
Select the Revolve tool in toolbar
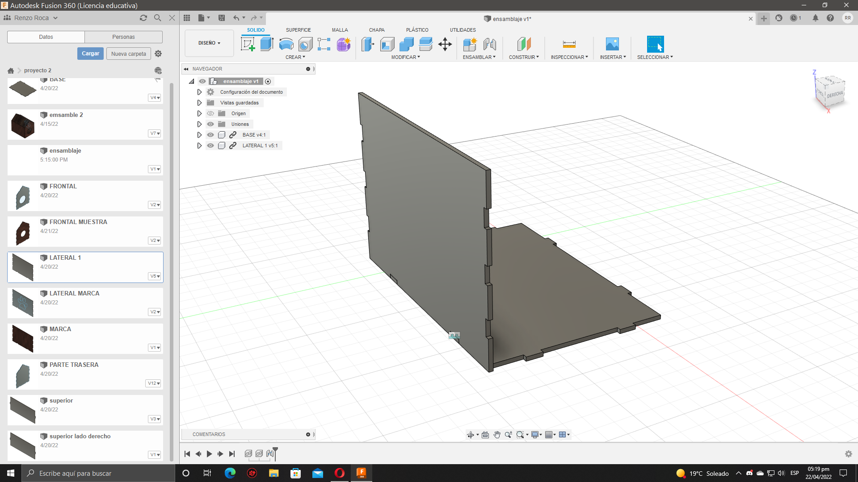286,44
